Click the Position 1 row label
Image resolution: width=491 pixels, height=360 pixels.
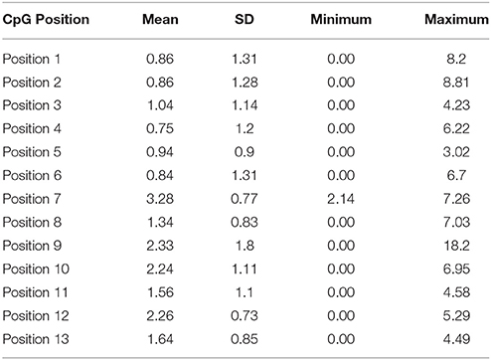coord(32,59)
